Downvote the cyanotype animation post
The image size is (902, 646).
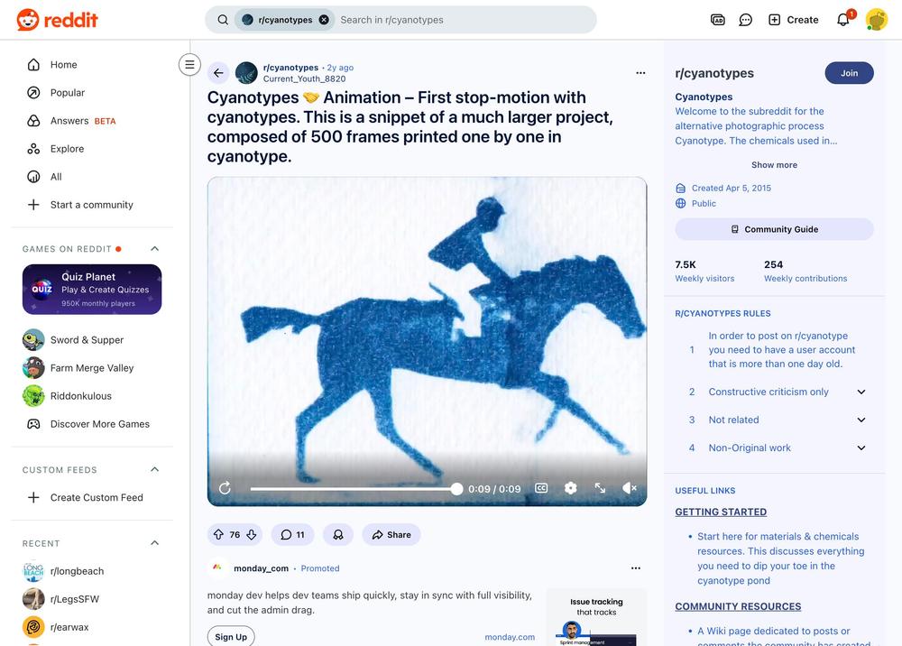coord(252,534)
